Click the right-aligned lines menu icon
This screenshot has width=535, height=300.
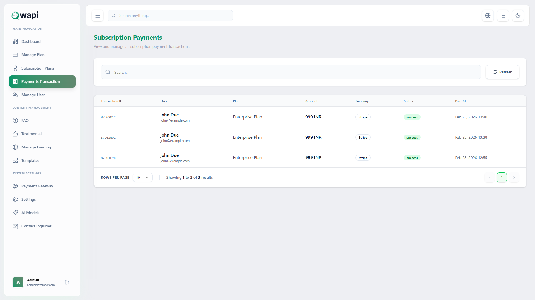tap(503, 16)
